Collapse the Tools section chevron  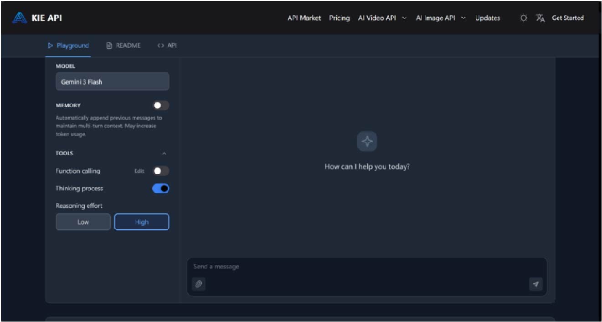164,153
